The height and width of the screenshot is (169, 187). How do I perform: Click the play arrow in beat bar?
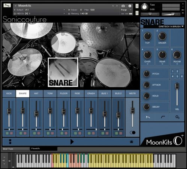pyautogui.click(x=72, y=142)
